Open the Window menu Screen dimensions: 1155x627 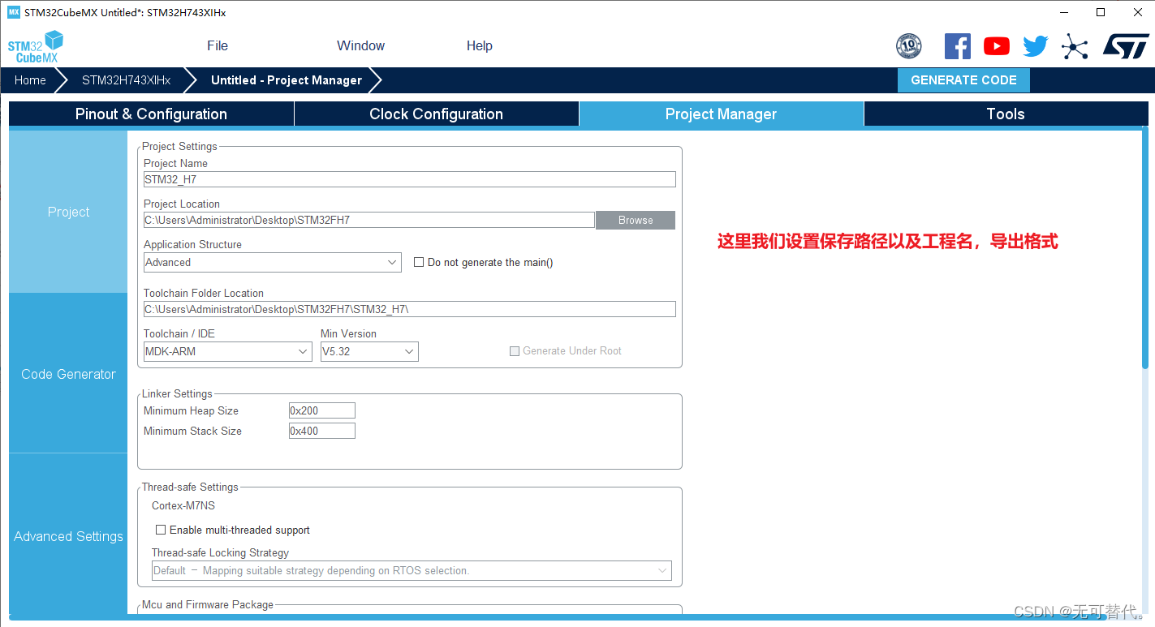coord(361,45)
